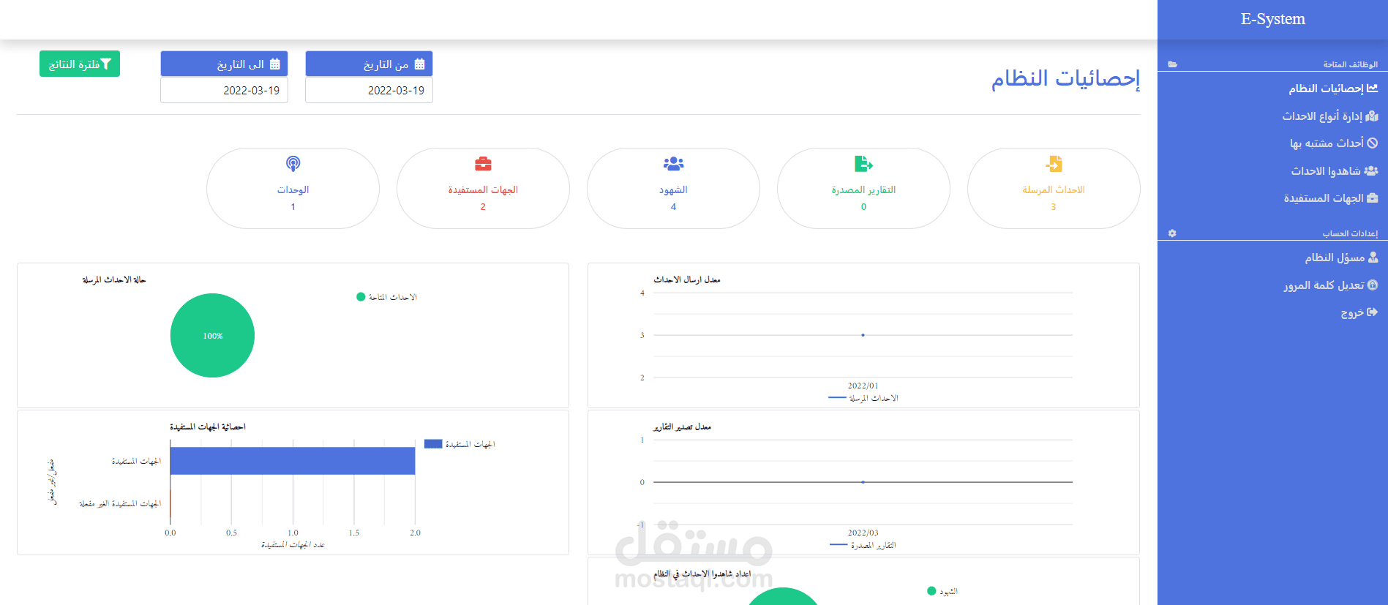Click the الى التاريخ date input

click(x=224, y=91)
